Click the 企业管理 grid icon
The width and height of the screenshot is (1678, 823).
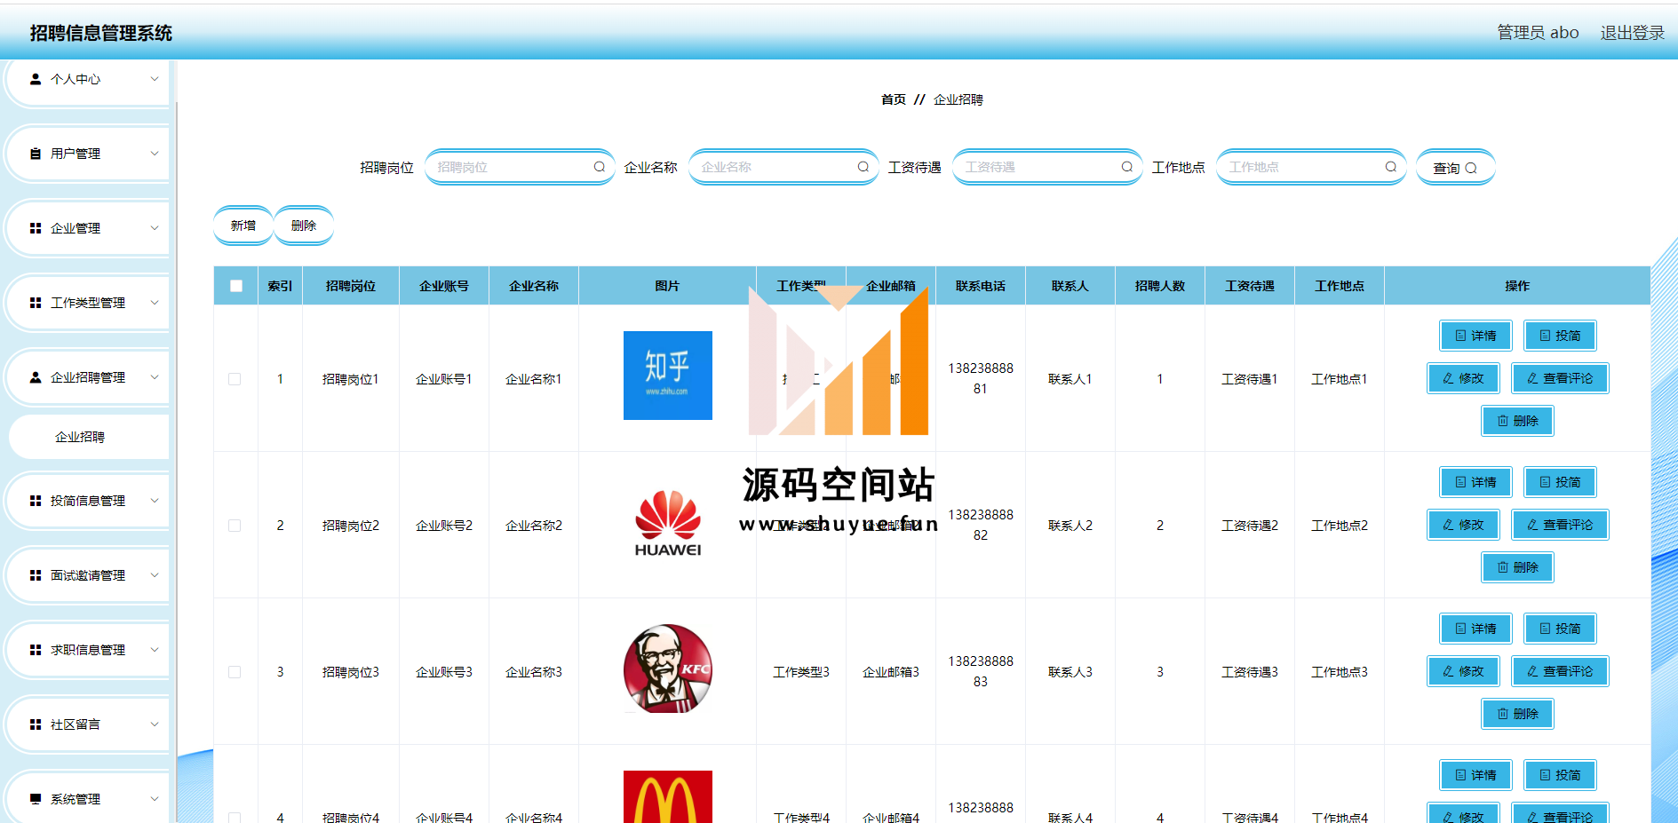[36, 228]
